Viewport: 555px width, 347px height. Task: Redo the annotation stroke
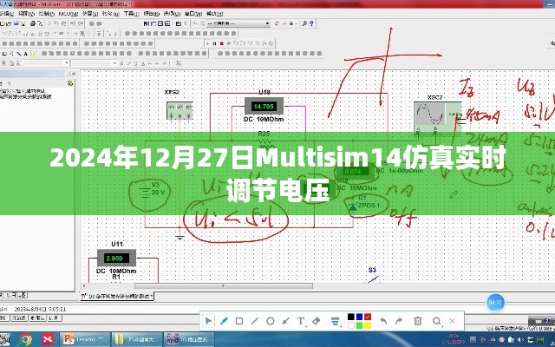coord(399,321)
